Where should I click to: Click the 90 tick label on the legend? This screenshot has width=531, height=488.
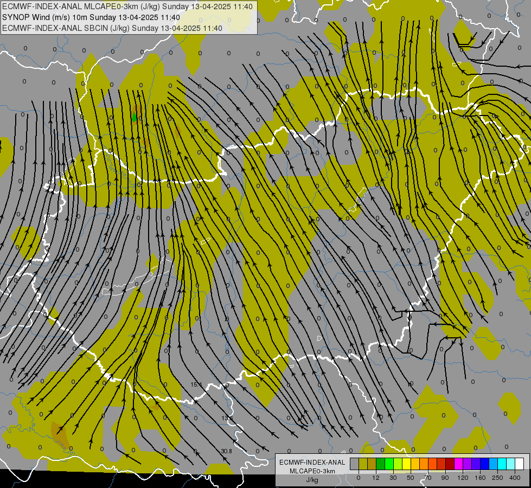445,478
